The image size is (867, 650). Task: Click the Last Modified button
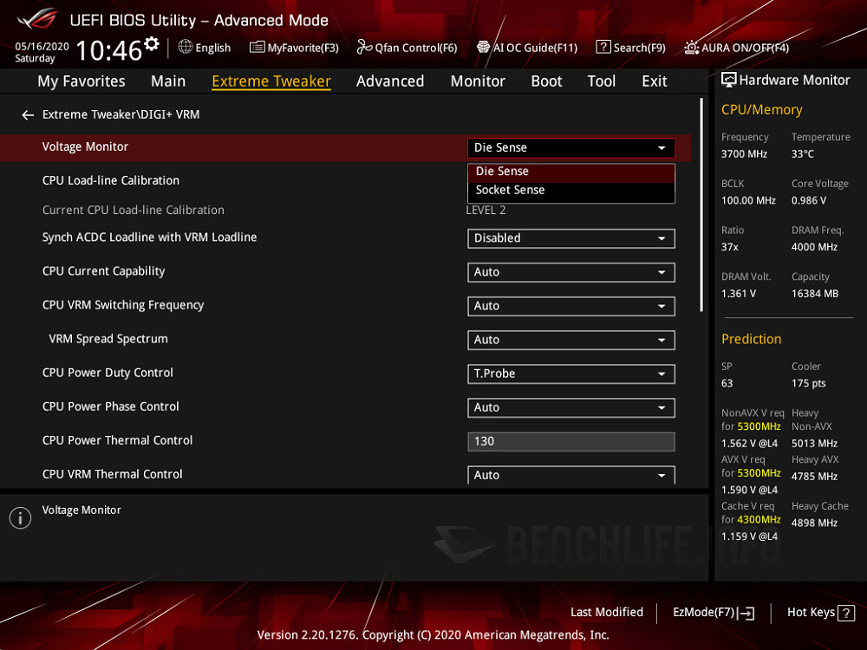coord(607,612)
